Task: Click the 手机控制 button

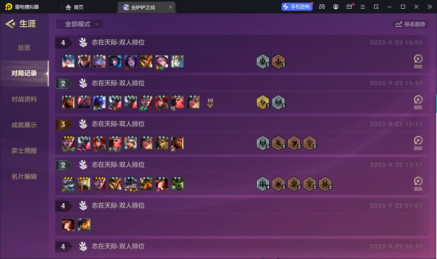Action: coord(297,7)
